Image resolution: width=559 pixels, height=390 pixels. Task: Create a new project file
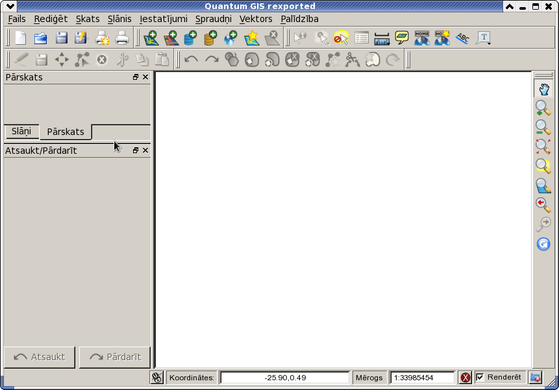point(21,38)
